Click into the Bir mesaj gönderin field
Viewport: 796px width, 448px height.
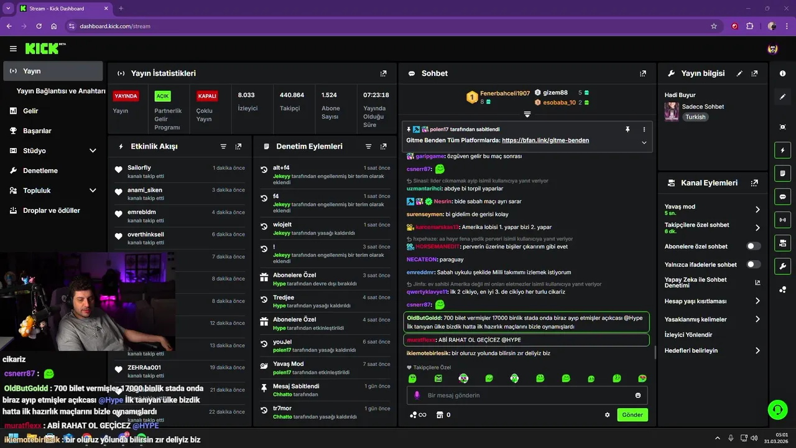coord(527,395)
